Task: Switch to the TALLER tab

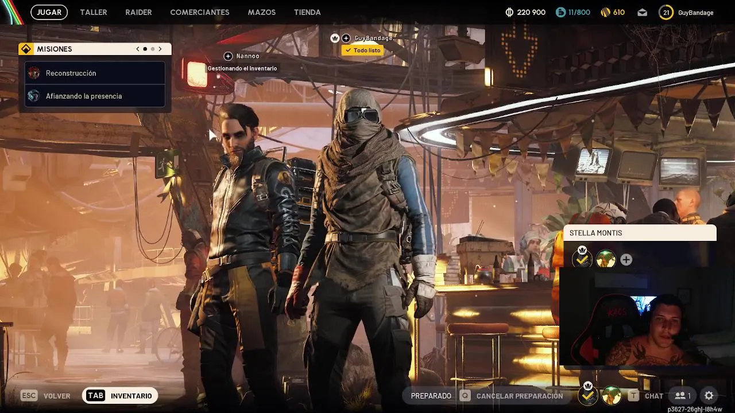Action: pos(94,12)
